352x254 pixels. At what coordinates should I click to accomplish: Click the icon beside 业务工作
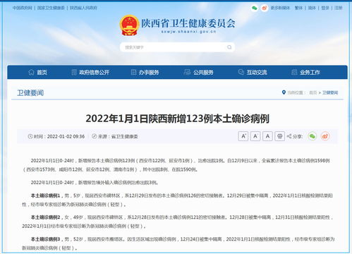click(x=294, y=72)
